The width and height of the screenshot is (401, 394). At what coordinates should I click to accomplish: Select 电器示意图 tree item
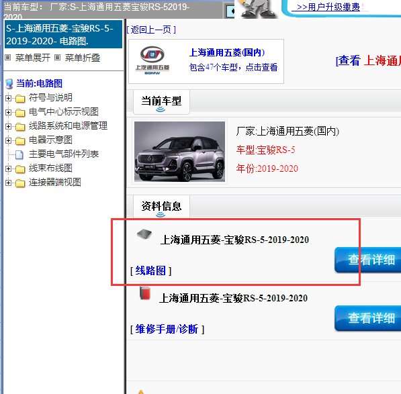pos(50,140)
